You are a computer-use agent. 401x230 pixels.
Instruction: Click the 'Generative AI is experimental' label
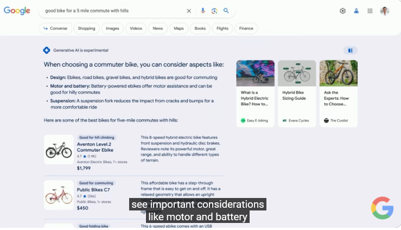(x=81, y=50)
